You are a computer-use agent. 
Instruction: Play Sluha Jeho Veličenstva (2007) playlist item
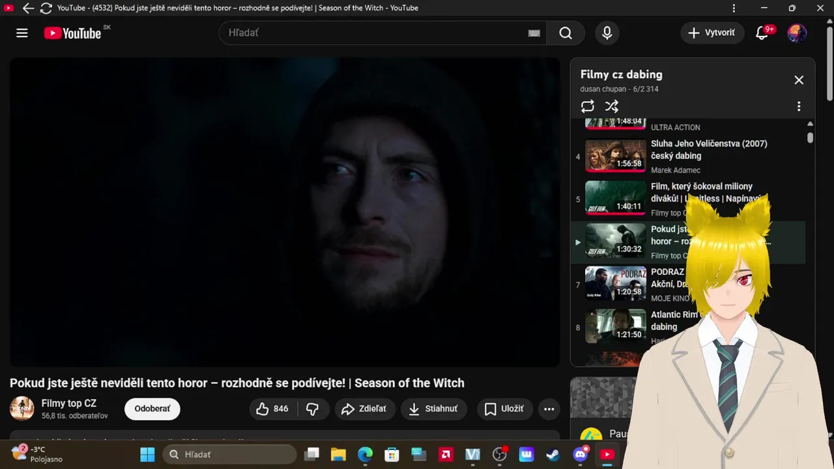(x=687, y=156)
